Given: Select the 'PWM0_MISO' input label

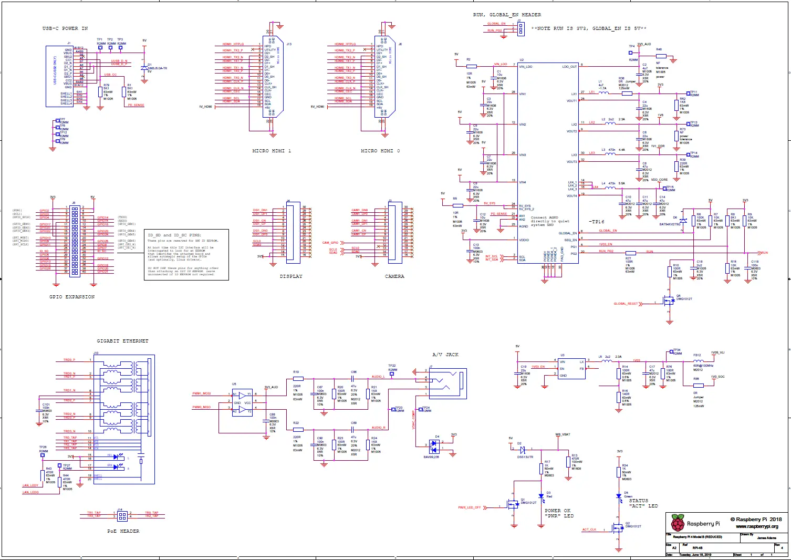Looking at the screenshot, I should coord(201,407).
